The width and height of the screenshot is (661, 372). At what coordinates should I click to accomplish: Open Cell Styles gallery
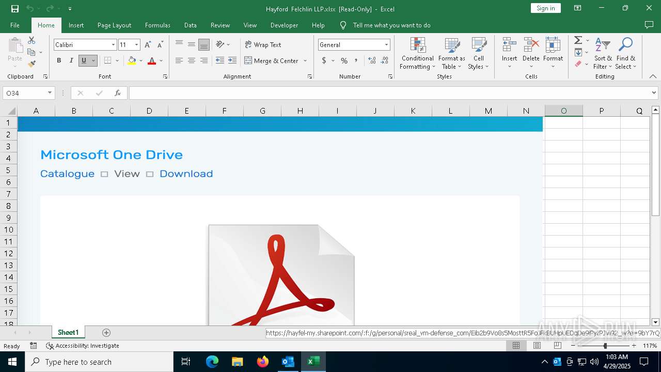[x=478, y=53]
